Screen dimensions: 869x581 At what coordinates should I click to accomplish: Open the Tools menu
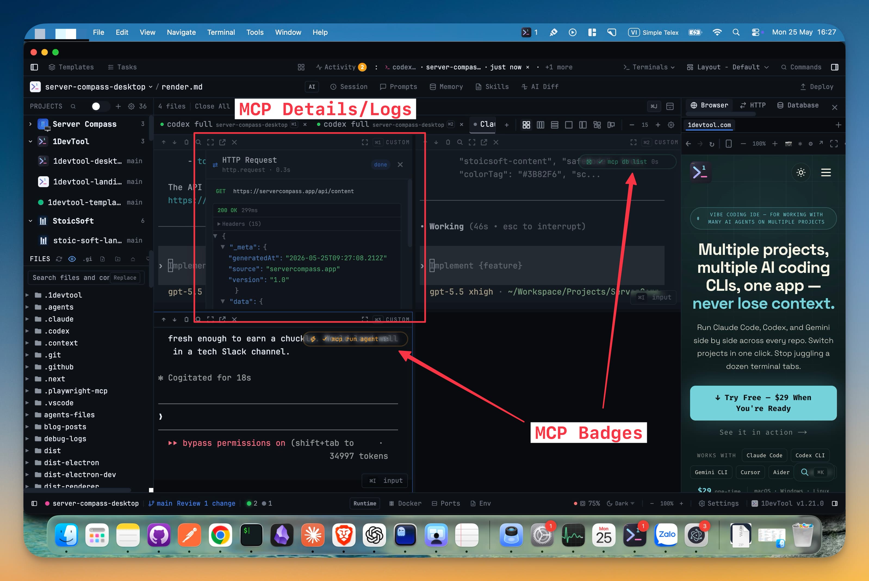click(255, 32)
